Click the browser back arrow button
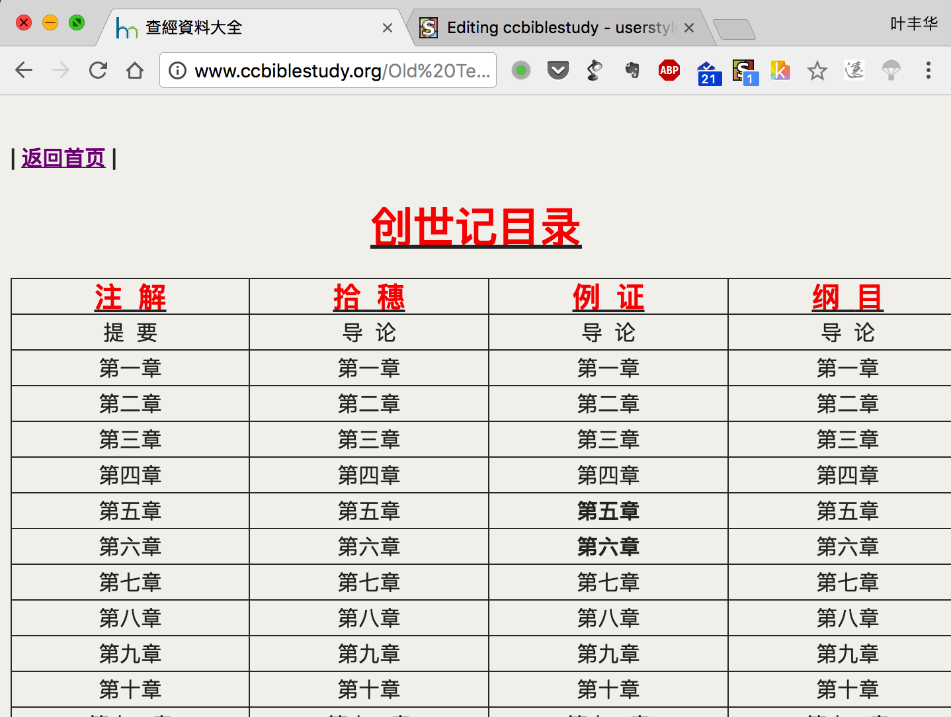951x717 pixels. point(24,70)
